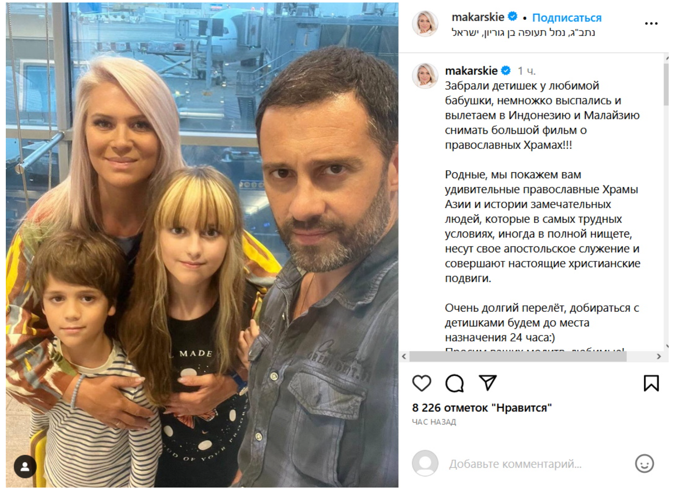The height and width of the screenshot is (500, 684).
Task: Click the caption vertical scrollbar thumb
Action: click(x=666, y=84)
